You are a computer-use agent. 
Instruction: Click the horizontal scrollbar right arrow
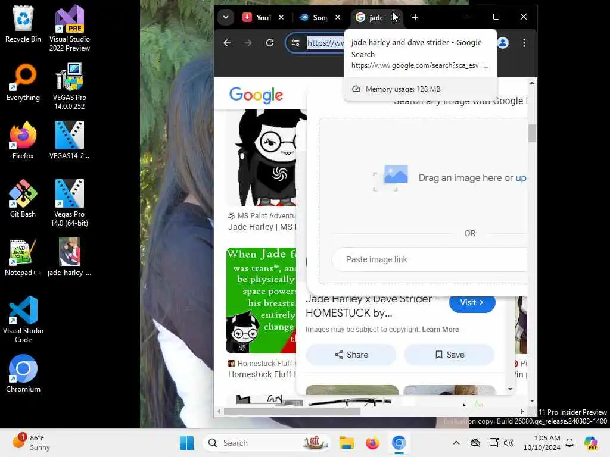(x=522, y=411)
